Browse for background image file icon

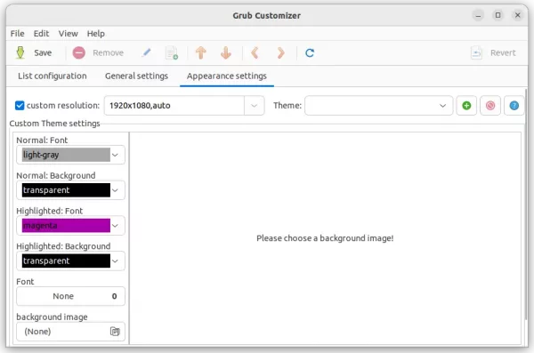pos(115,331)
